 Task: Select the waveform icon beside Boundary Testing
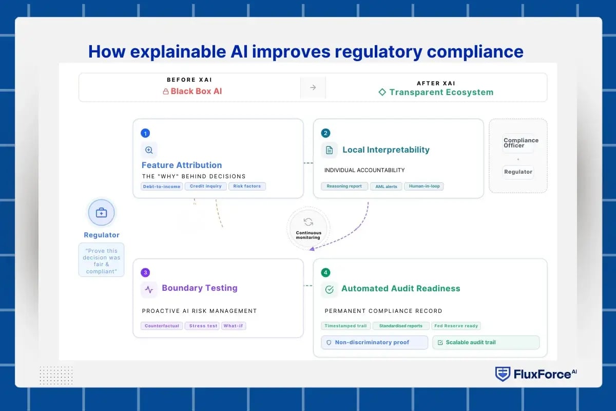point(148,289)
